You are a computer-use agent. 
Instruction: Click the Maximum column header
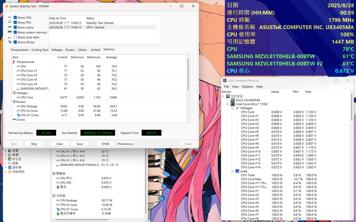pyautogui.click(x=94, y=57)
